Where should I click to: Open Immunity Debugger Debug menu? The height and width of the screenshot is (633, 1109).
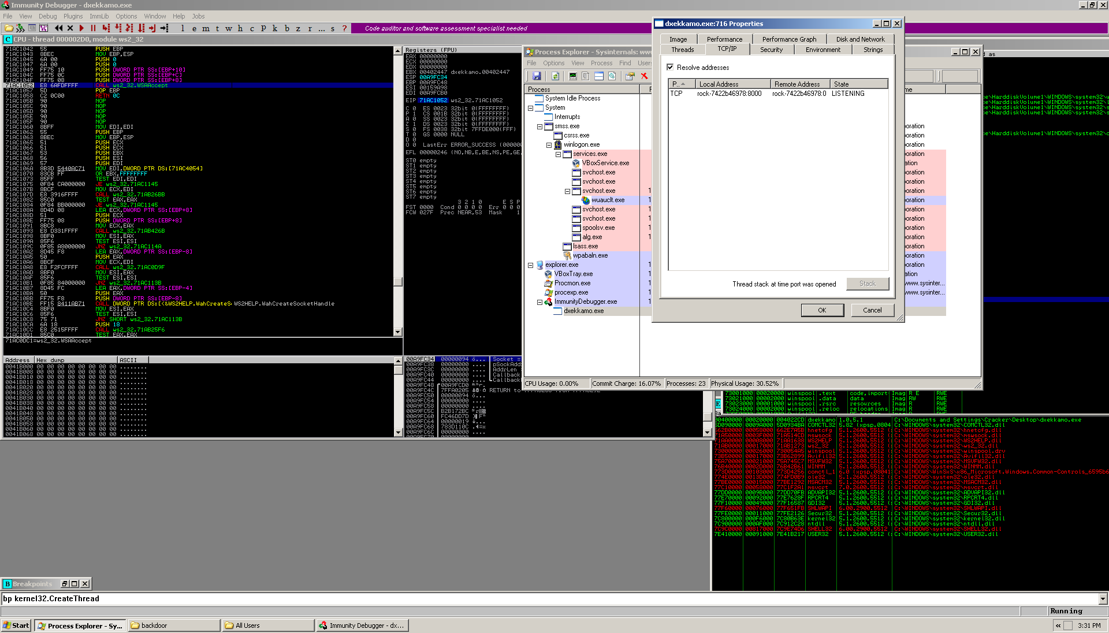tap(47, 16)
